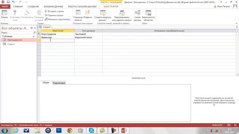Click the empty third field name cell

58,41
